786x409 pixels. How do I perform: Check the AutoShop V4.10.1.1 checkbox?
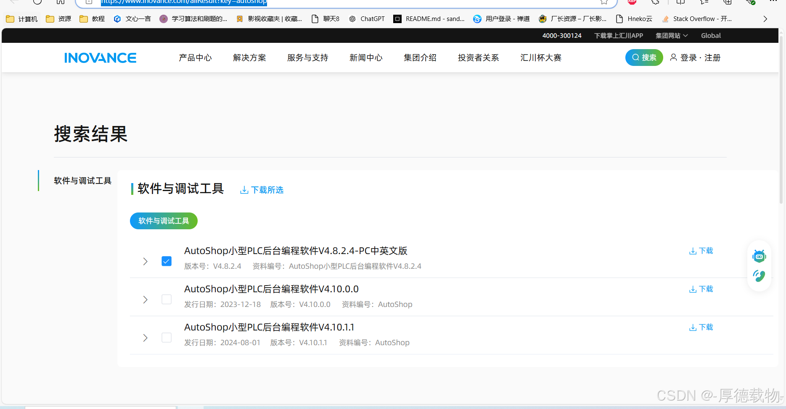(x=167, y=338)
